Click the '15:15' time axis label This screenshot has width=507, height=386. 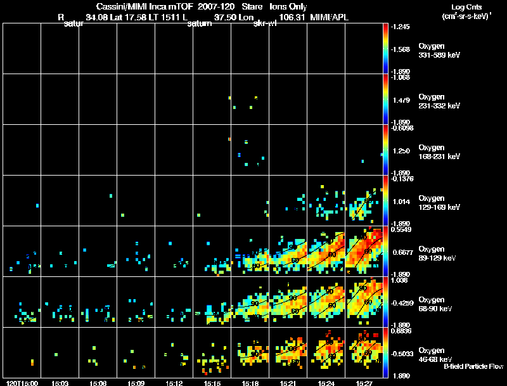point(212,383)
